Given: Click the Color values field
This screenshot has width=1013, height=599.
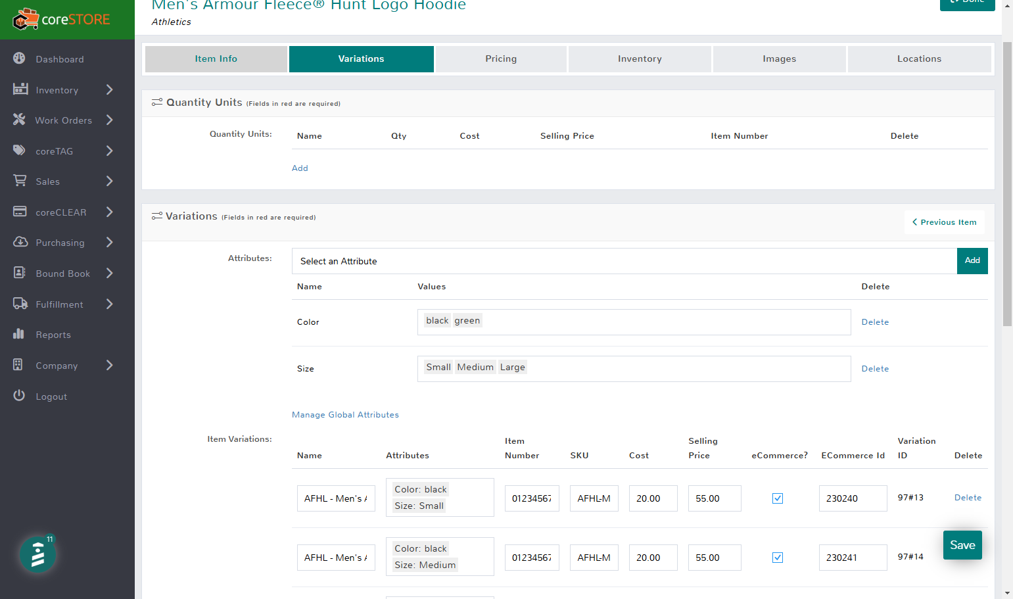Looking at the screenshot, I should [634, 322].
